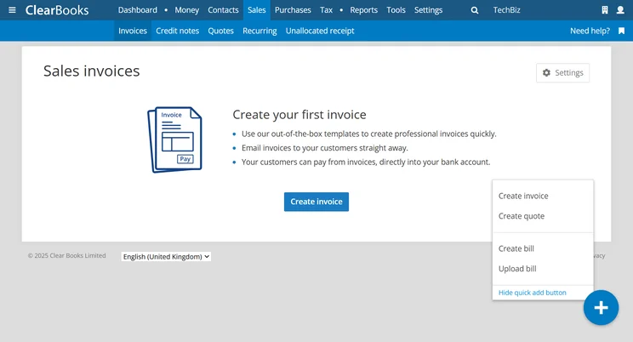Click the text 'Email invoices to your customers straight away.'

click(x=324, y=148)
